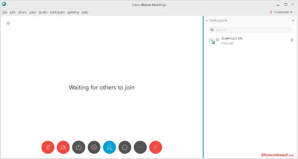This screenshot has width=298, height=159.
Task: Maximize the Webex Meetings window
Action: click(286, 4)
